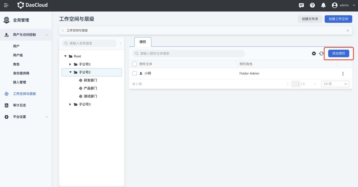This screenshot has width=358, height=187.
Task: Open the three-dot menu for 小明
Action: point(343,74)
